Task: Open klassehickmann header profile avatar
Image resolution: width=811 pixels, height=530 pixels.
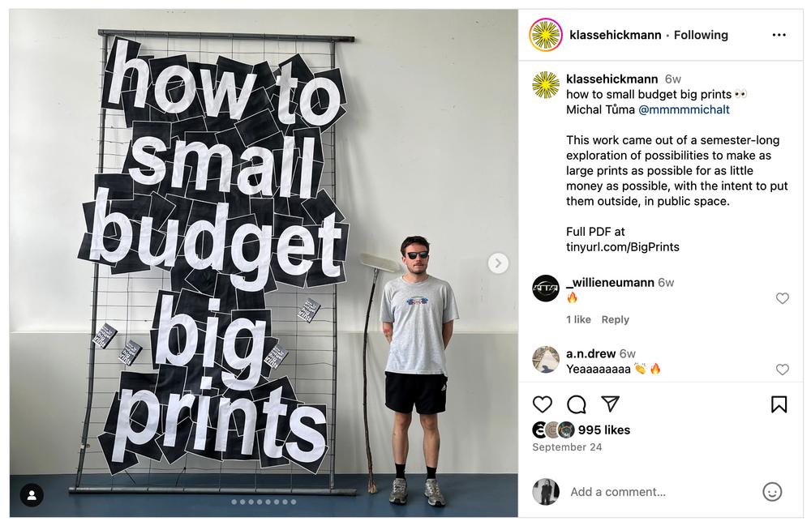Action: click(x=546, y=35)
